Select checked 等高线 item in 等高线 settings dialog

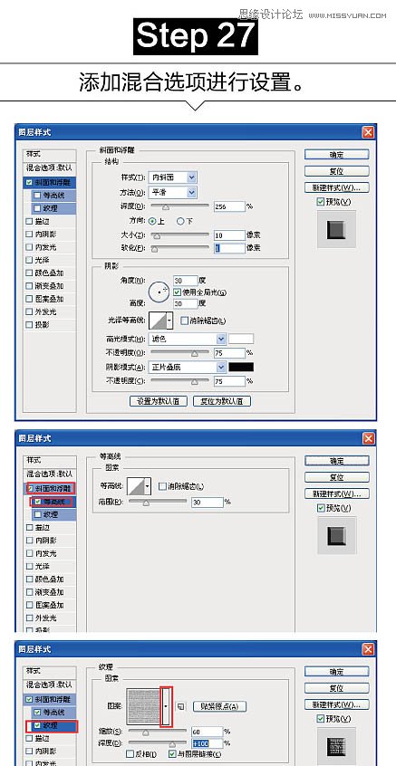point(53,502)
